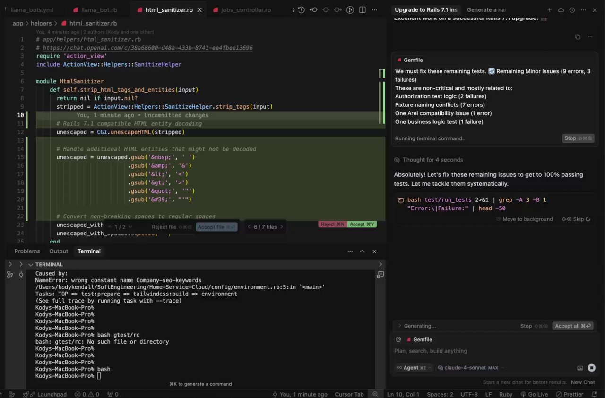Click Go Live broadcast in status bar
The image size is (605, 398).
coord(534,394)
